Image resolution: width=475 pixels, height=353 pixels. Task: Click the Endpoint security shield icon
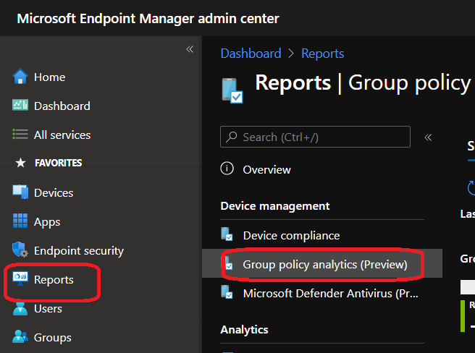(20, 251)
